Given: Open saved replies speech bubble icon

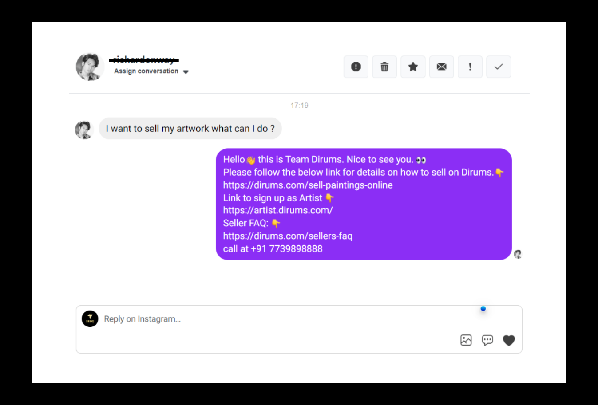Looking at the screenshot, I should (487, 340).
